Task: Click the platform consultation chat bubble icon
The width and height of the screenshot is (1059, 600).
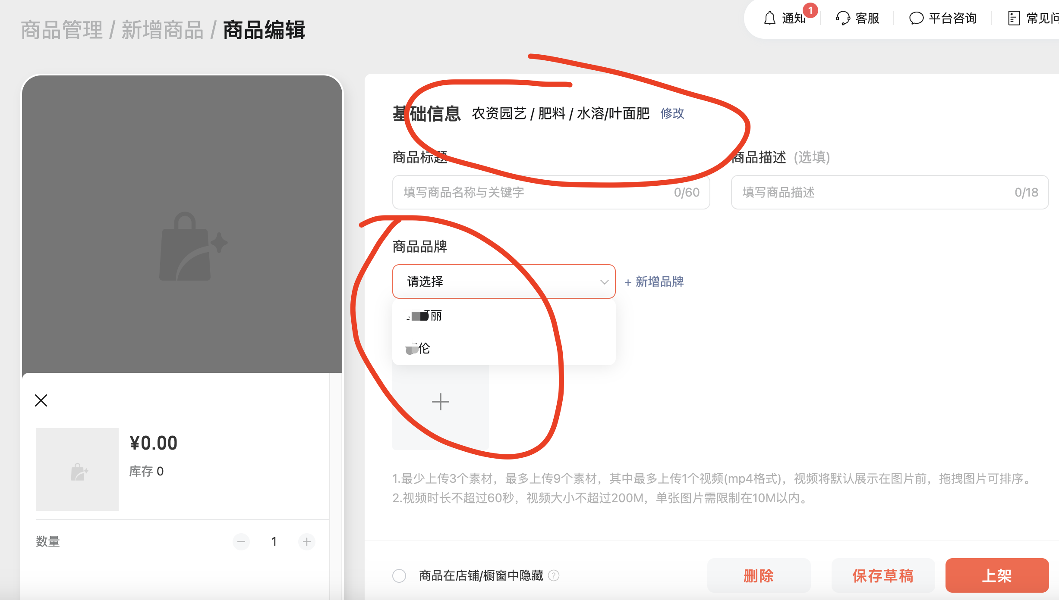Action: pos(916,19)
